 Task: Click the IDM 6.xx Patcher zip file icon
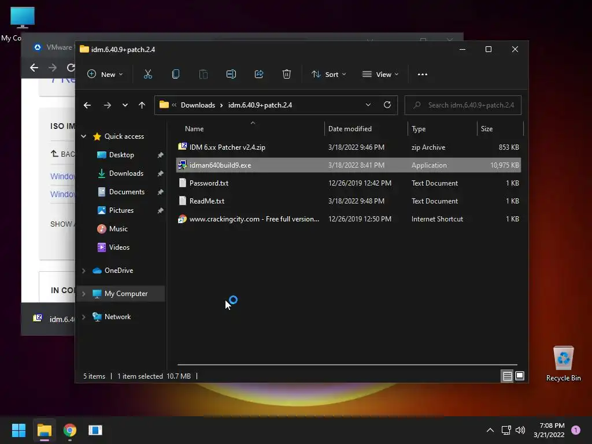182,147
